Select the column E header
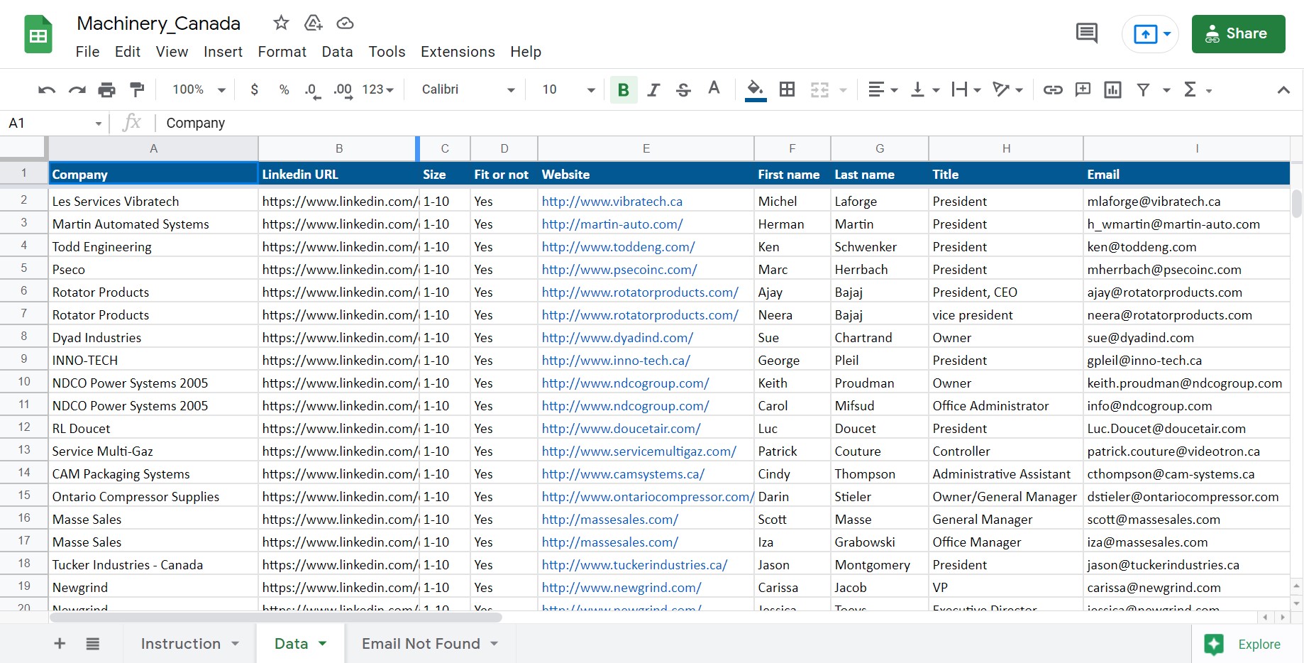This screenshot has width=1304, height=663. click(x=646, y=148)
